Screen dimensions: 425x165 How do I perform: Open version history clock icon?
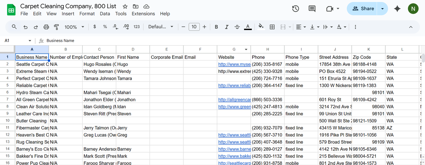click(296, 9)
